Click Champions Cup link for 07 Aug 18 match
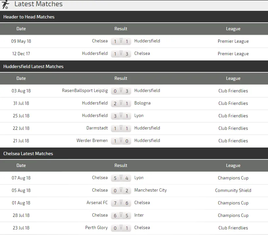 233,178
